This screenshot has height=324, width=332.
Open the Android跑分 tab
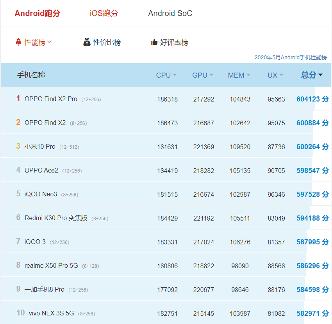tap(37, 13)
